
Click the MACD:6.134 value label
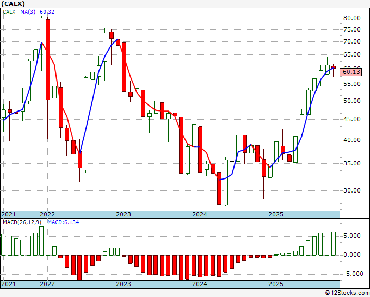coord(63,222)
